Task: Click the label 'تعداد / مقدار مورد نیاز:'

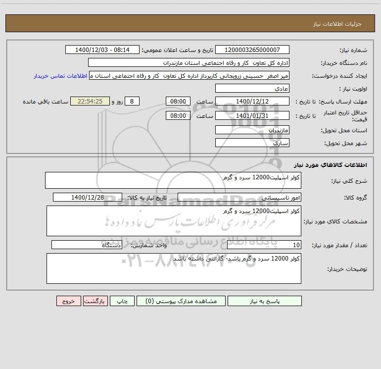Action: point(339,246)
